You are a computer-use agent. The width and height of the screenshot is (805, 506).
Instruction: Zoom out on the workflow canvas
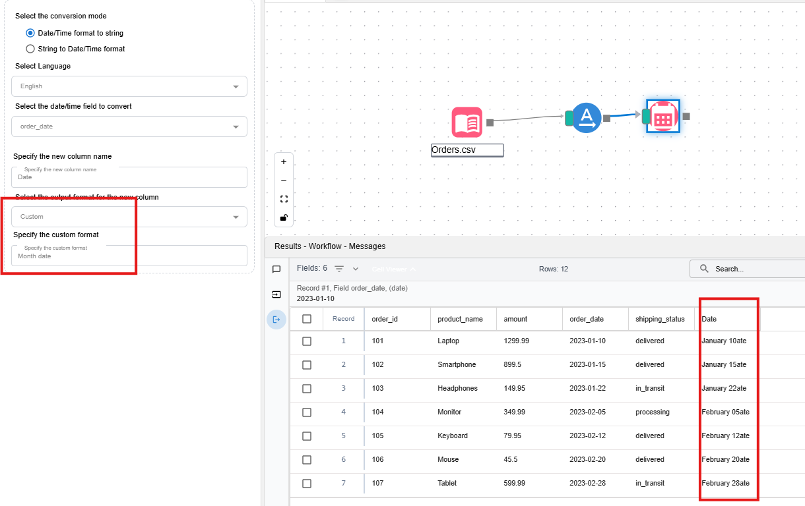coord(284,181)
